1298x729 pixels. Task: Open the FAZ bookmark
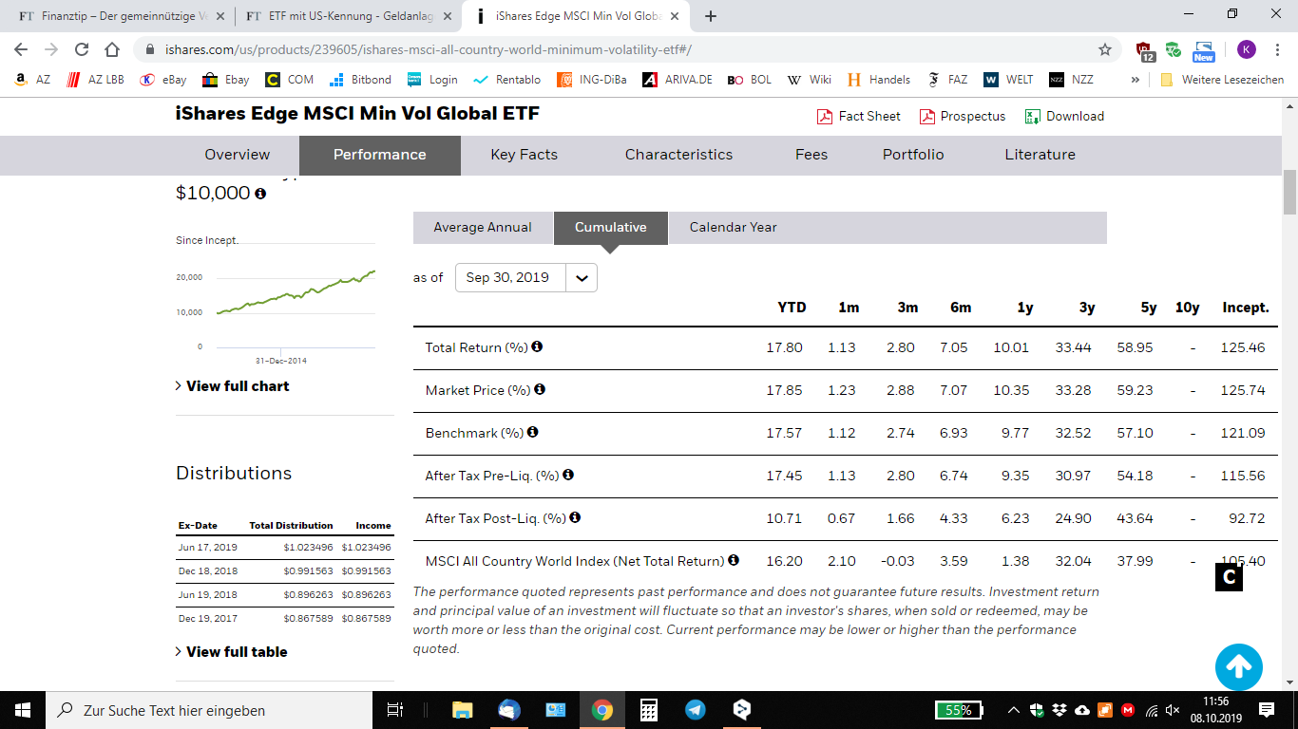[x=947, y=80]
